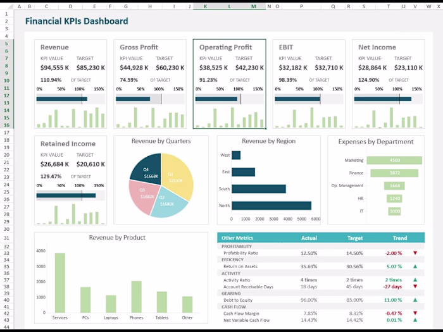This screenshot has height=332, width=443.
Task: Select the Q2 $1680K pie slice
Action: coord(168,203)
